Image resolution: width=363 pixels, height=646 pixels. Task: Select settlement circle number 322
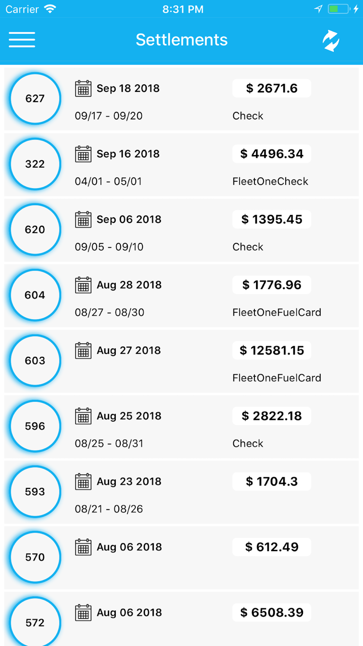[x=35, y=164]
